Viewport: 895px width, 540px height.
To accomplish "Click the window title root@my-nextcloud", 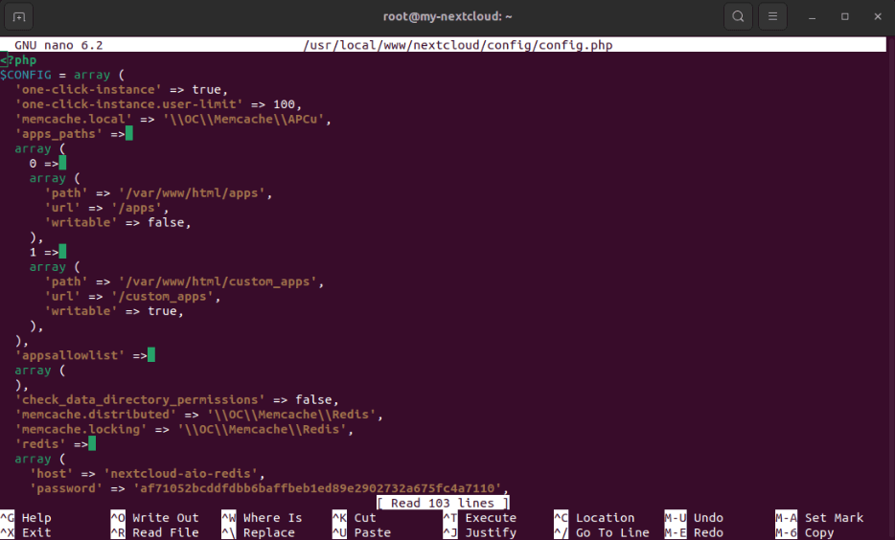I will tap(447, 16).
